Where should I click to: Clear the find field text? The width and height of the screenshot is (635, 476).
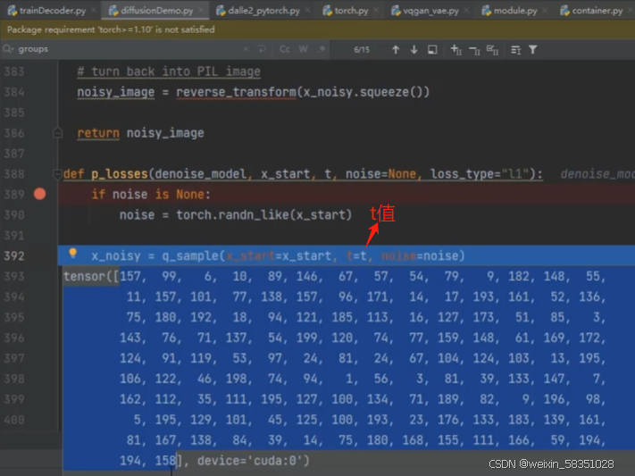point(246,49)
